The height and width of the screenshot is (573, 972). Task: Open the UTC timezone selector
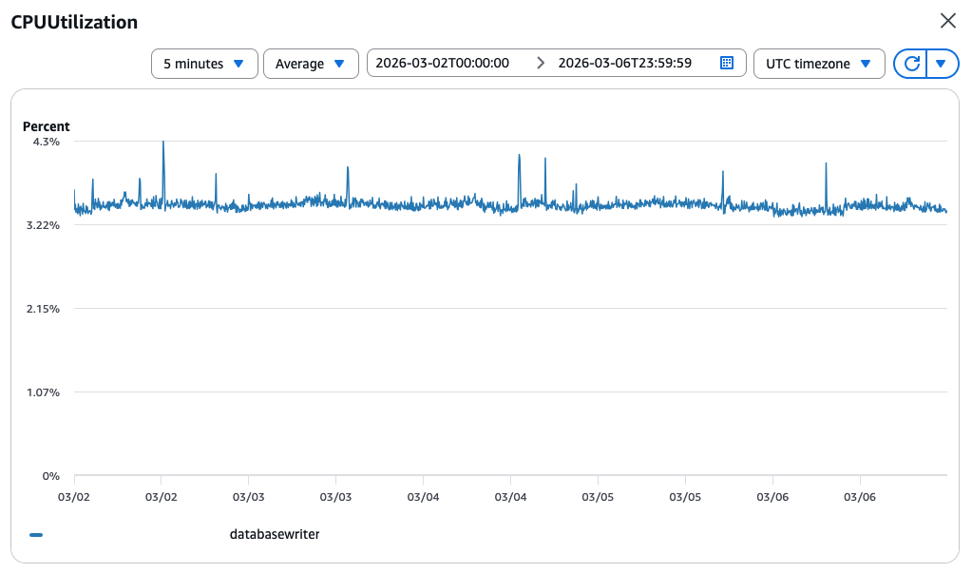tap(818, 64)
